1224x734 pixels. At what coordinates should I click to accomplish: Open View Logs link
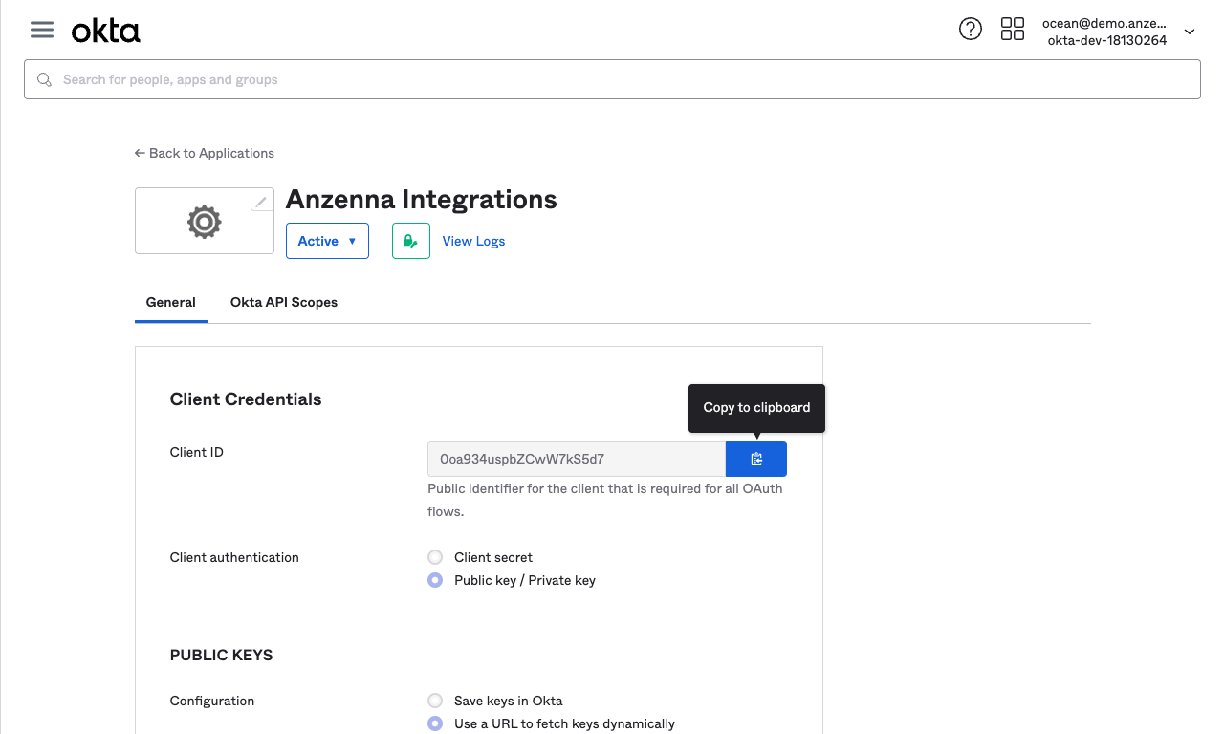tap(473, 241)
